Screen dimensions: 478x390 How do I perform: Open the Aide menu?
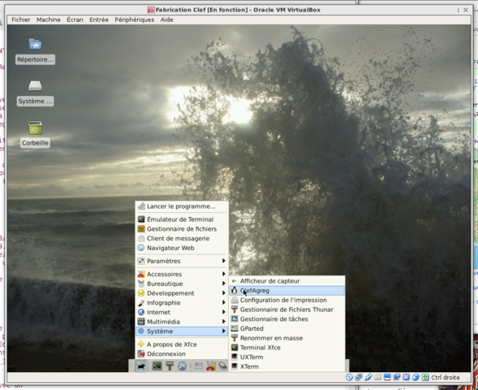[x=166, y=19]
